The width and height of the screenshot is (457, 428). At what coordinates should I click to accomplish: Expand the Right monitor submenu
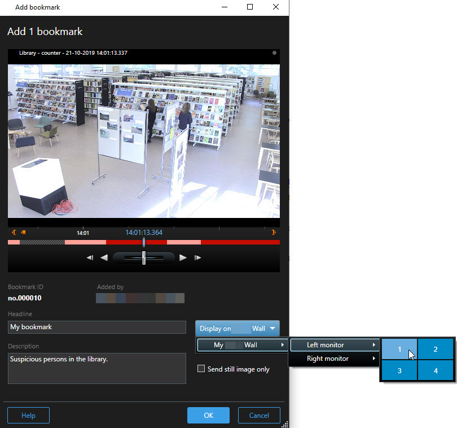click(333, 359)
